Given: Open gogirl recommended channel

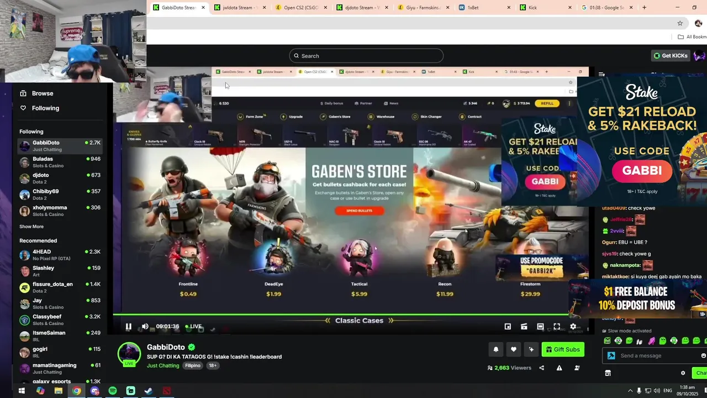Looking at the screenshot, I should tap(60, 352).
